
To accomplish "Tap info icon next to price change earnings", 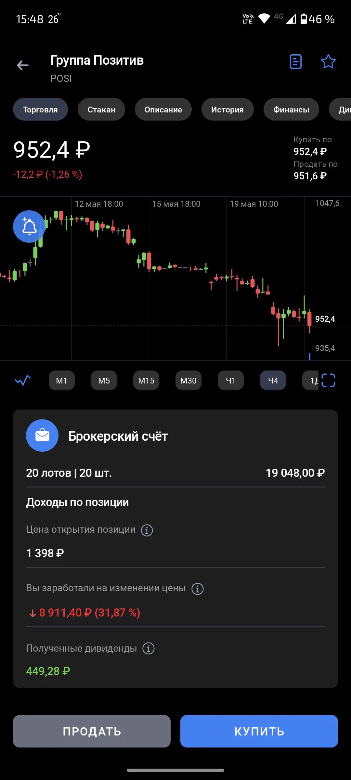I will (x=198, y=589).
